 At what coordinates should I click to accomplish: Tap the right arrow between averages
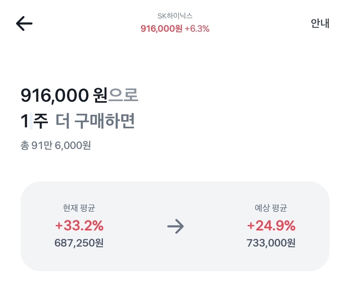175,227
